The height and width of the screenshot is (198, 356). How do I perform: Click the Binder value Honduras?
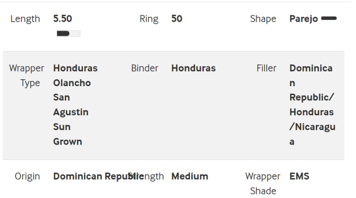[193, 68]
